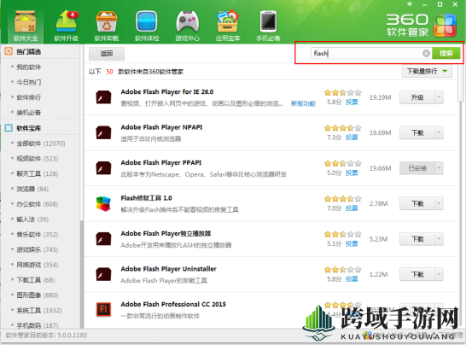Viewport: 466px width, 345px height.
Task: Select 系统工具 (1932) category
Action: point(39,310)
